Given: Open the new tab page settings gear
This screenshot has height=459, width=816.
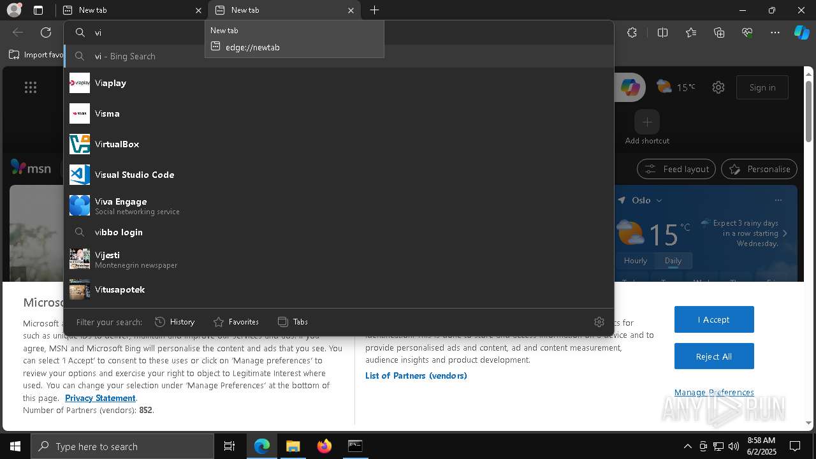Looking at the screenshot, I should (x=718, y=87).
